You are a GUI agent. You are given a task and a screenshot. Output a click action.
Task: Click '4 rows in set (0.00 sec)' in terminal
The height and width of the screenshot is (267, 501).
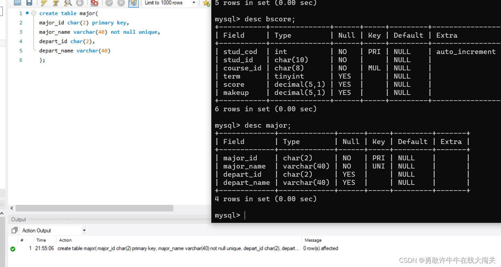266,199
